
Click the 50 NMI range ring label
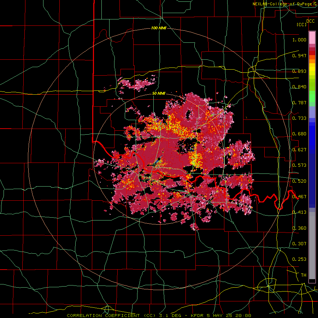[x=159, y=93]
